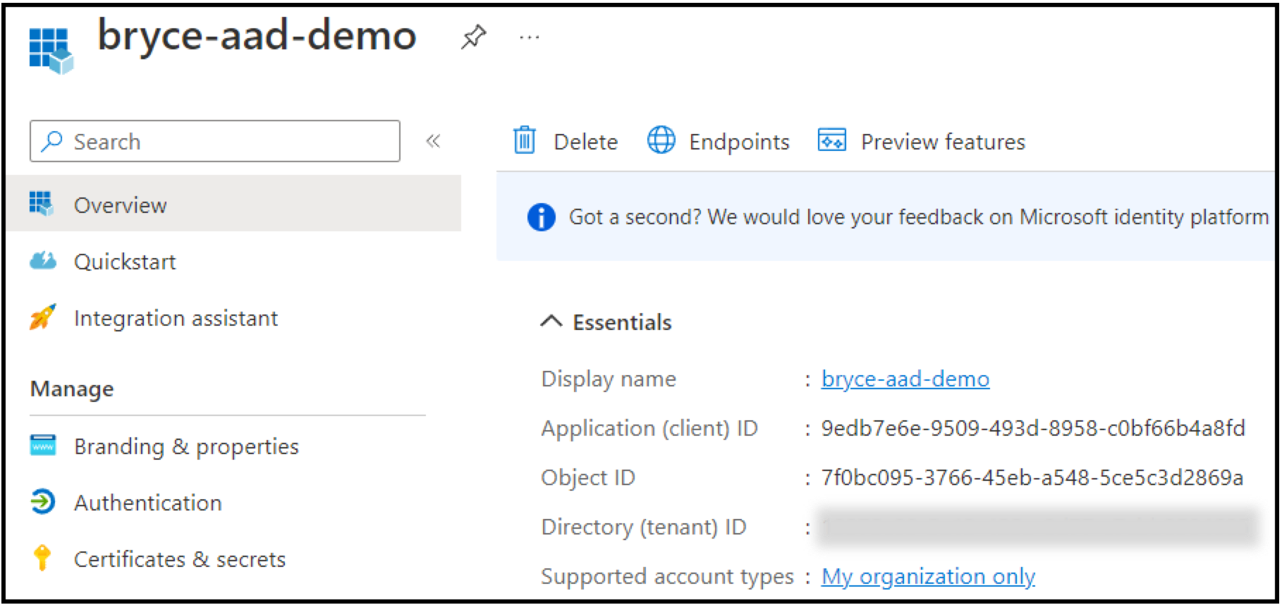Click the trash can Delete icon

(x=524, y=140)
